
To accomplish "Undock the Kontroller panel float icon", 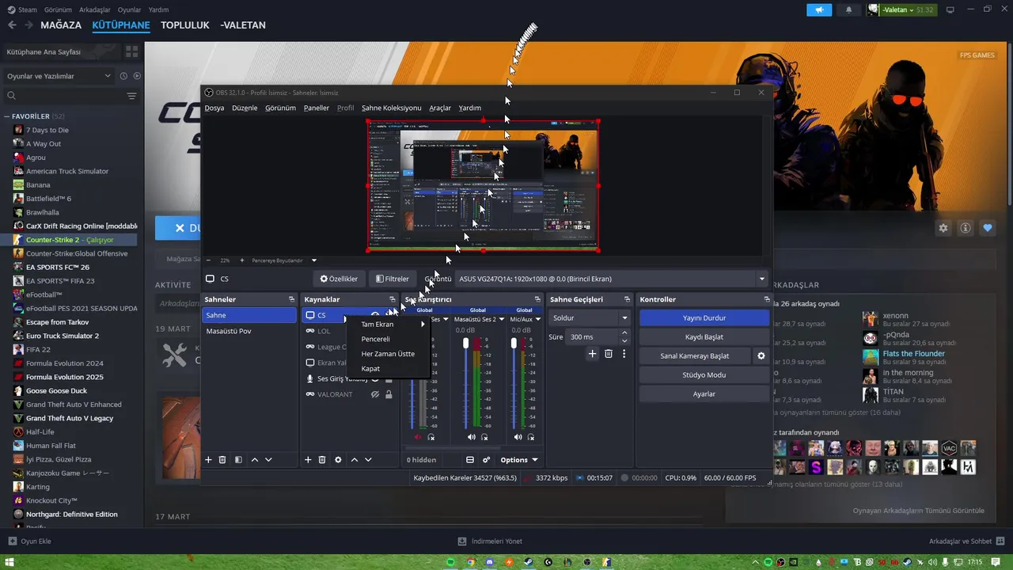I will tap(766, 299).
